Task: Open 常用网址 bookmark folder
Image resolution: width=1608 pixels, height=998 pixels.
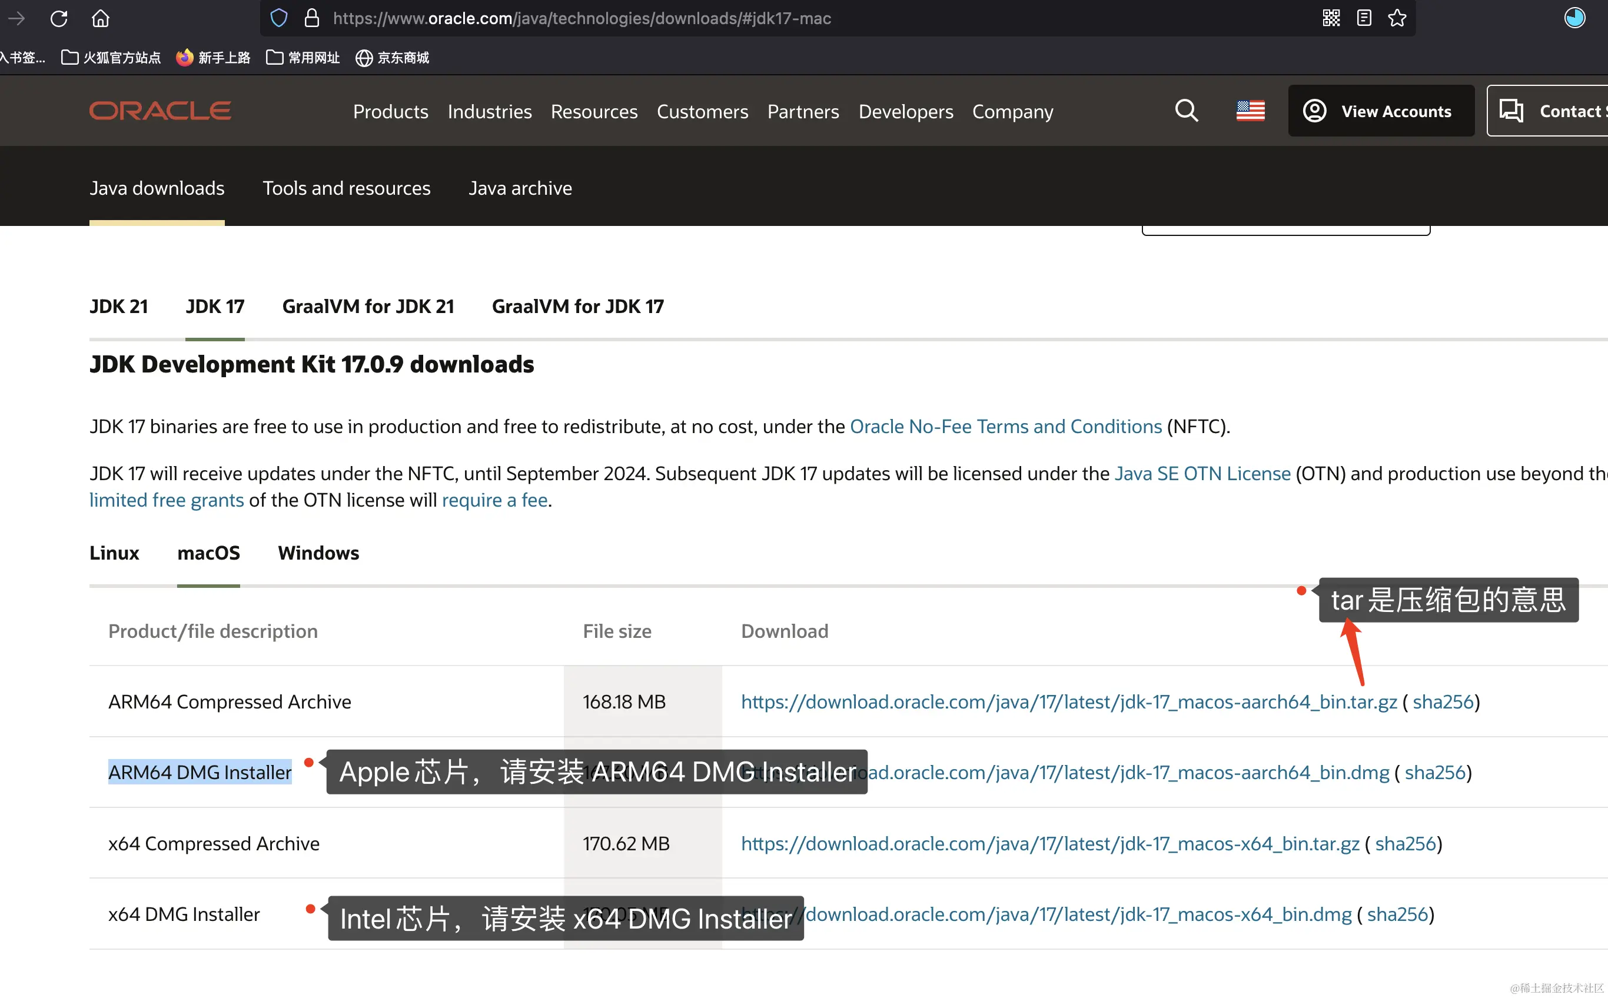Action: point(303,58)
